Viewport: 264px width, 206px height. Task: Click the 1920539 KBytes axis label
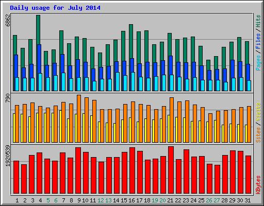[x=8, y=156]
